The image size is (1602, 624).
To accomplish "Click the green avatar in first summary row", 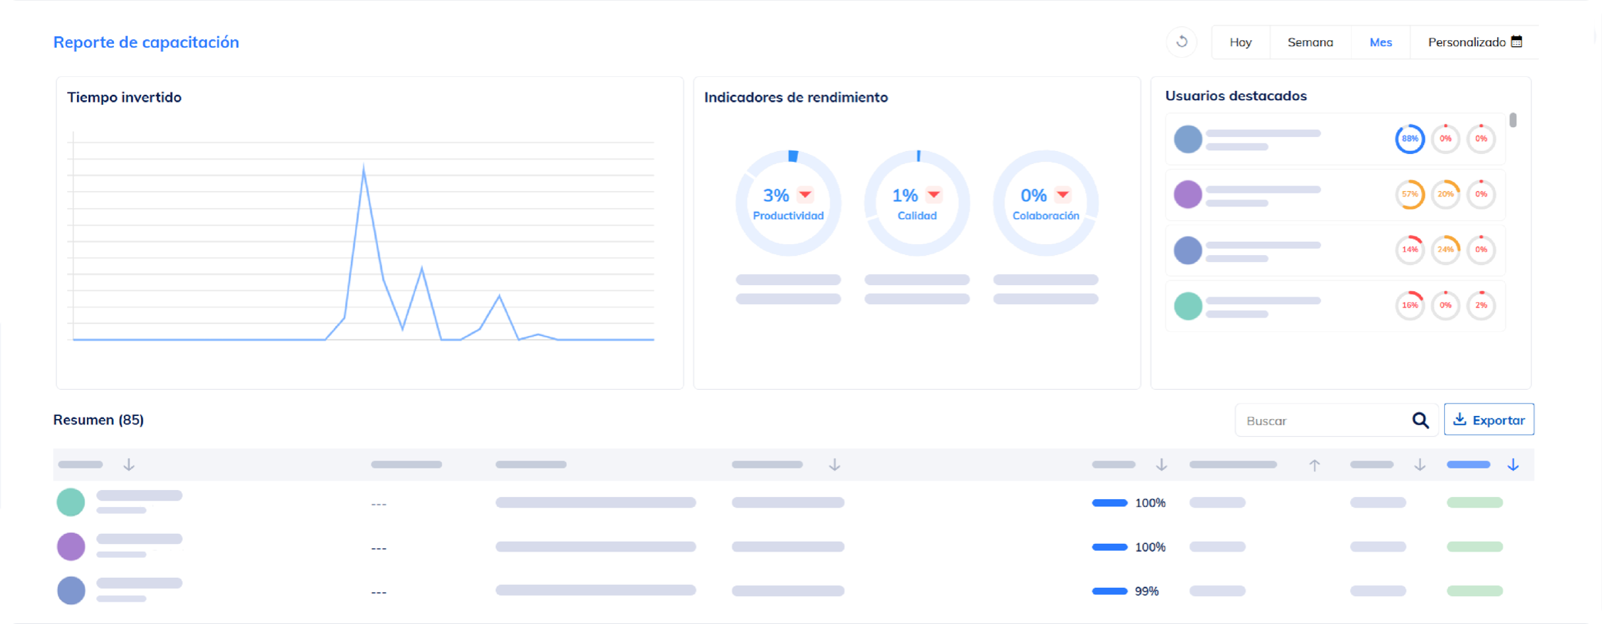I will [x=71, y=502].
